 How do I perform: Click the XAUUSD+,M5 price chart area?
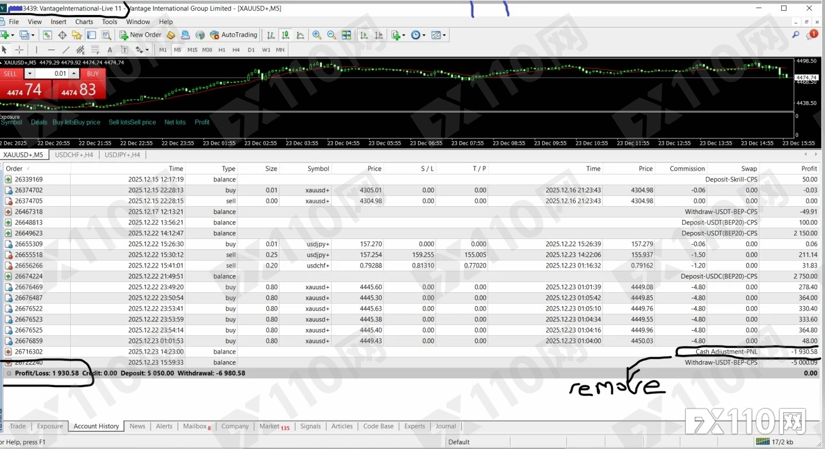pyautogui.click(x=402, y=92)
